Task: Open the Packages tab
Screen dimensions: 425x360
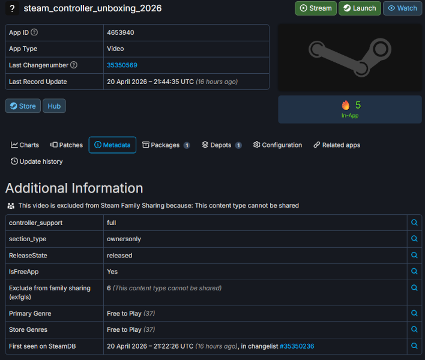Action: point(166,145)
